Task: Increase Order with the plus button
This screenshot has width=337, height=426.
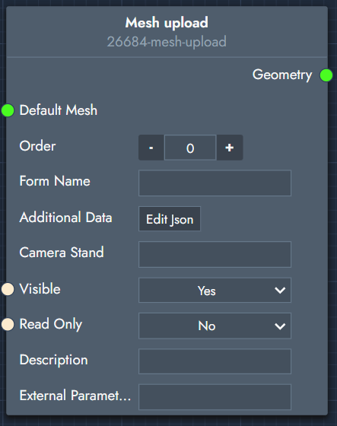Action: point(230,148)
